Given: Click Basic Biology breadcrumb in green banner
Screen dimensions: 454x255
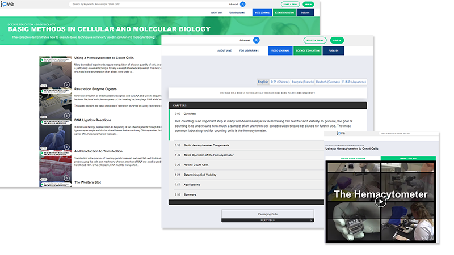Looking at the screenshot, I should tap(46, 25).
